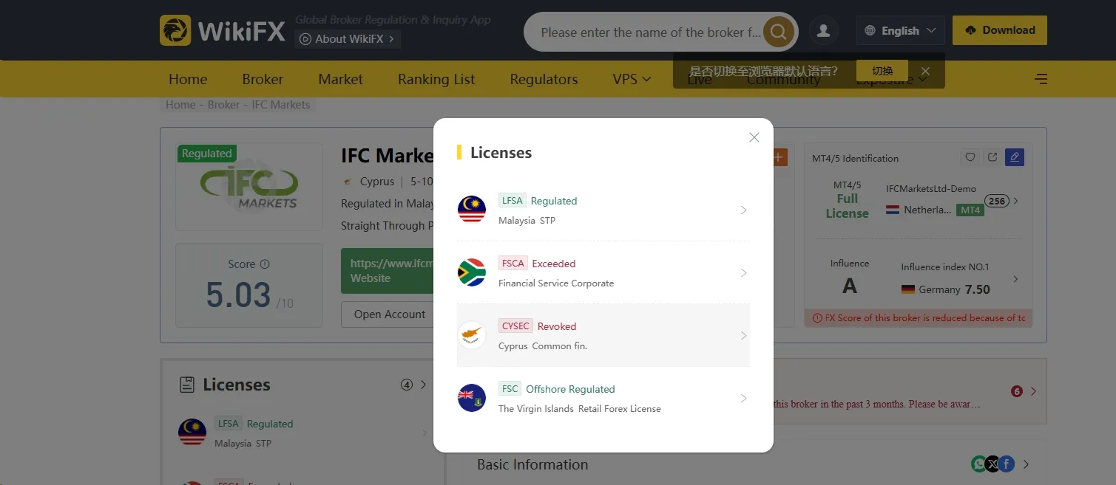Click the favorite heart icon
Screen dimensions: 1116x485
click(x=970, y=157)
